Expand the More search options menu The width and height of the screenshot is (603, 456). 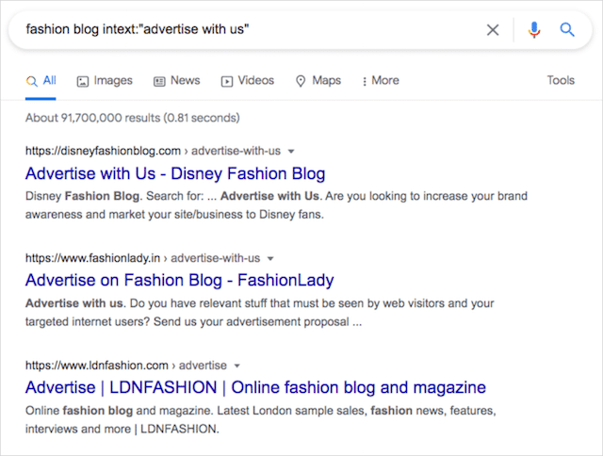pyautogui.click(x=381, y=81)
